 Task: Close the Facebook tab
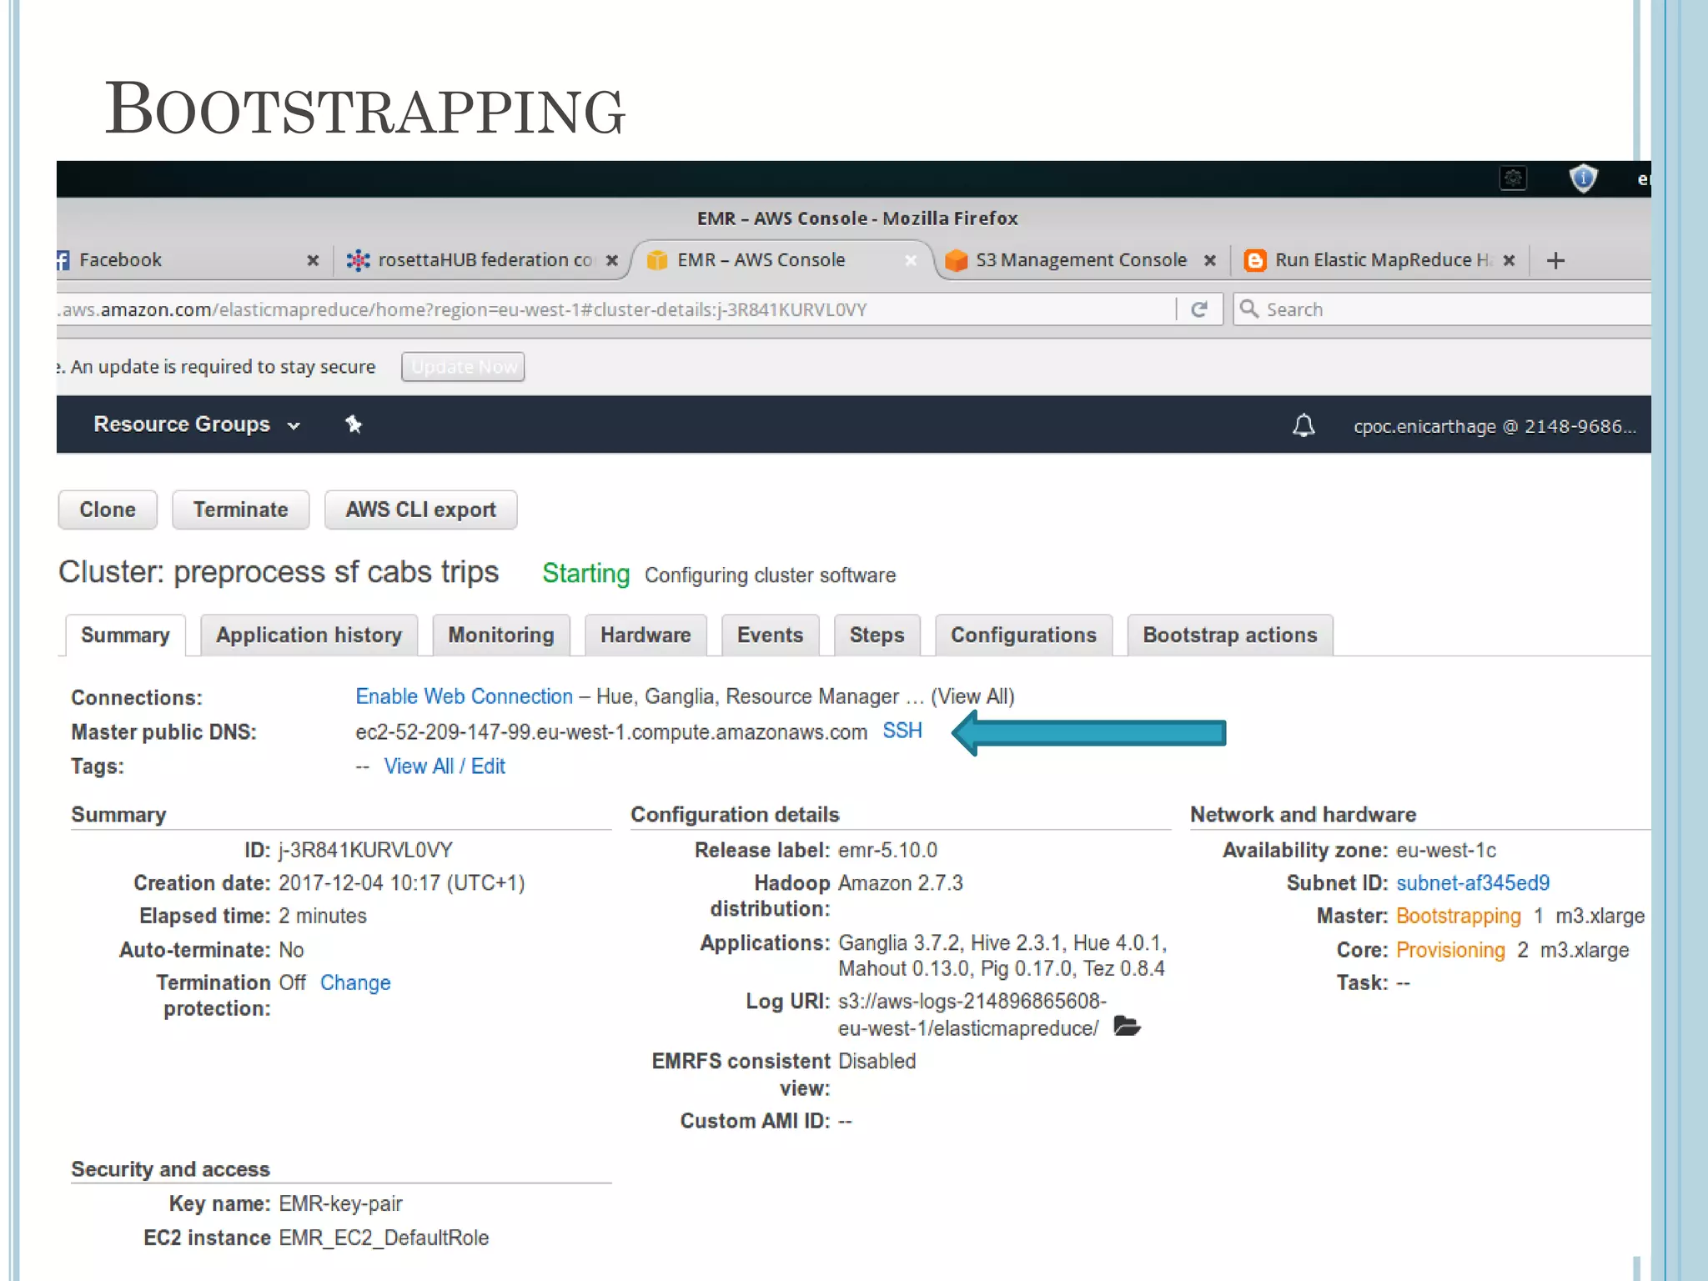(313, 260)
